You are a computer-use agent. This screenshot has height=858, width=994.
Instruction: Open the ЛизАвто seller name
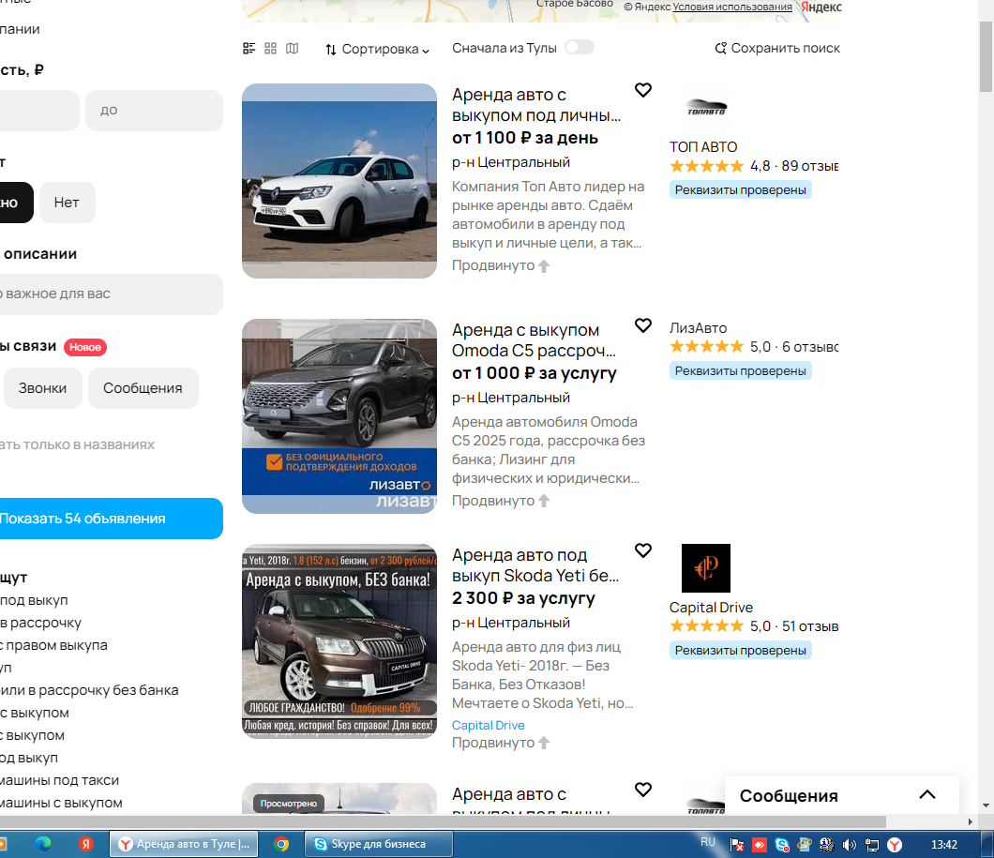(x=698, y=328)
